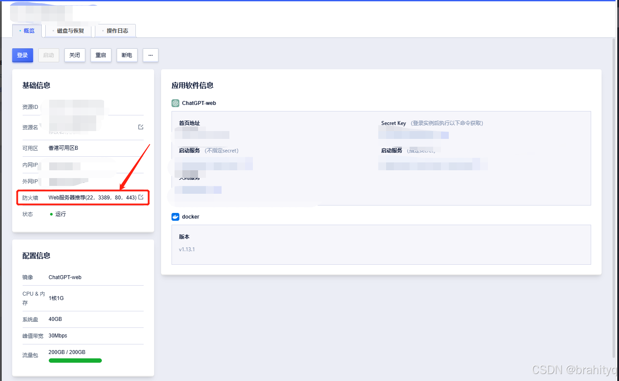Image resolution: width=619 pixels, height=381 pixels.
Task: Click the 关闭 shutdown button
Action: (74, 55)
